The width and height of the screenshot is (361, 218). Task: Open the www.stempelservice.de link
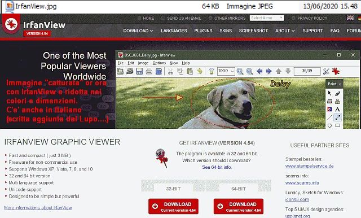tap(310, 166)
